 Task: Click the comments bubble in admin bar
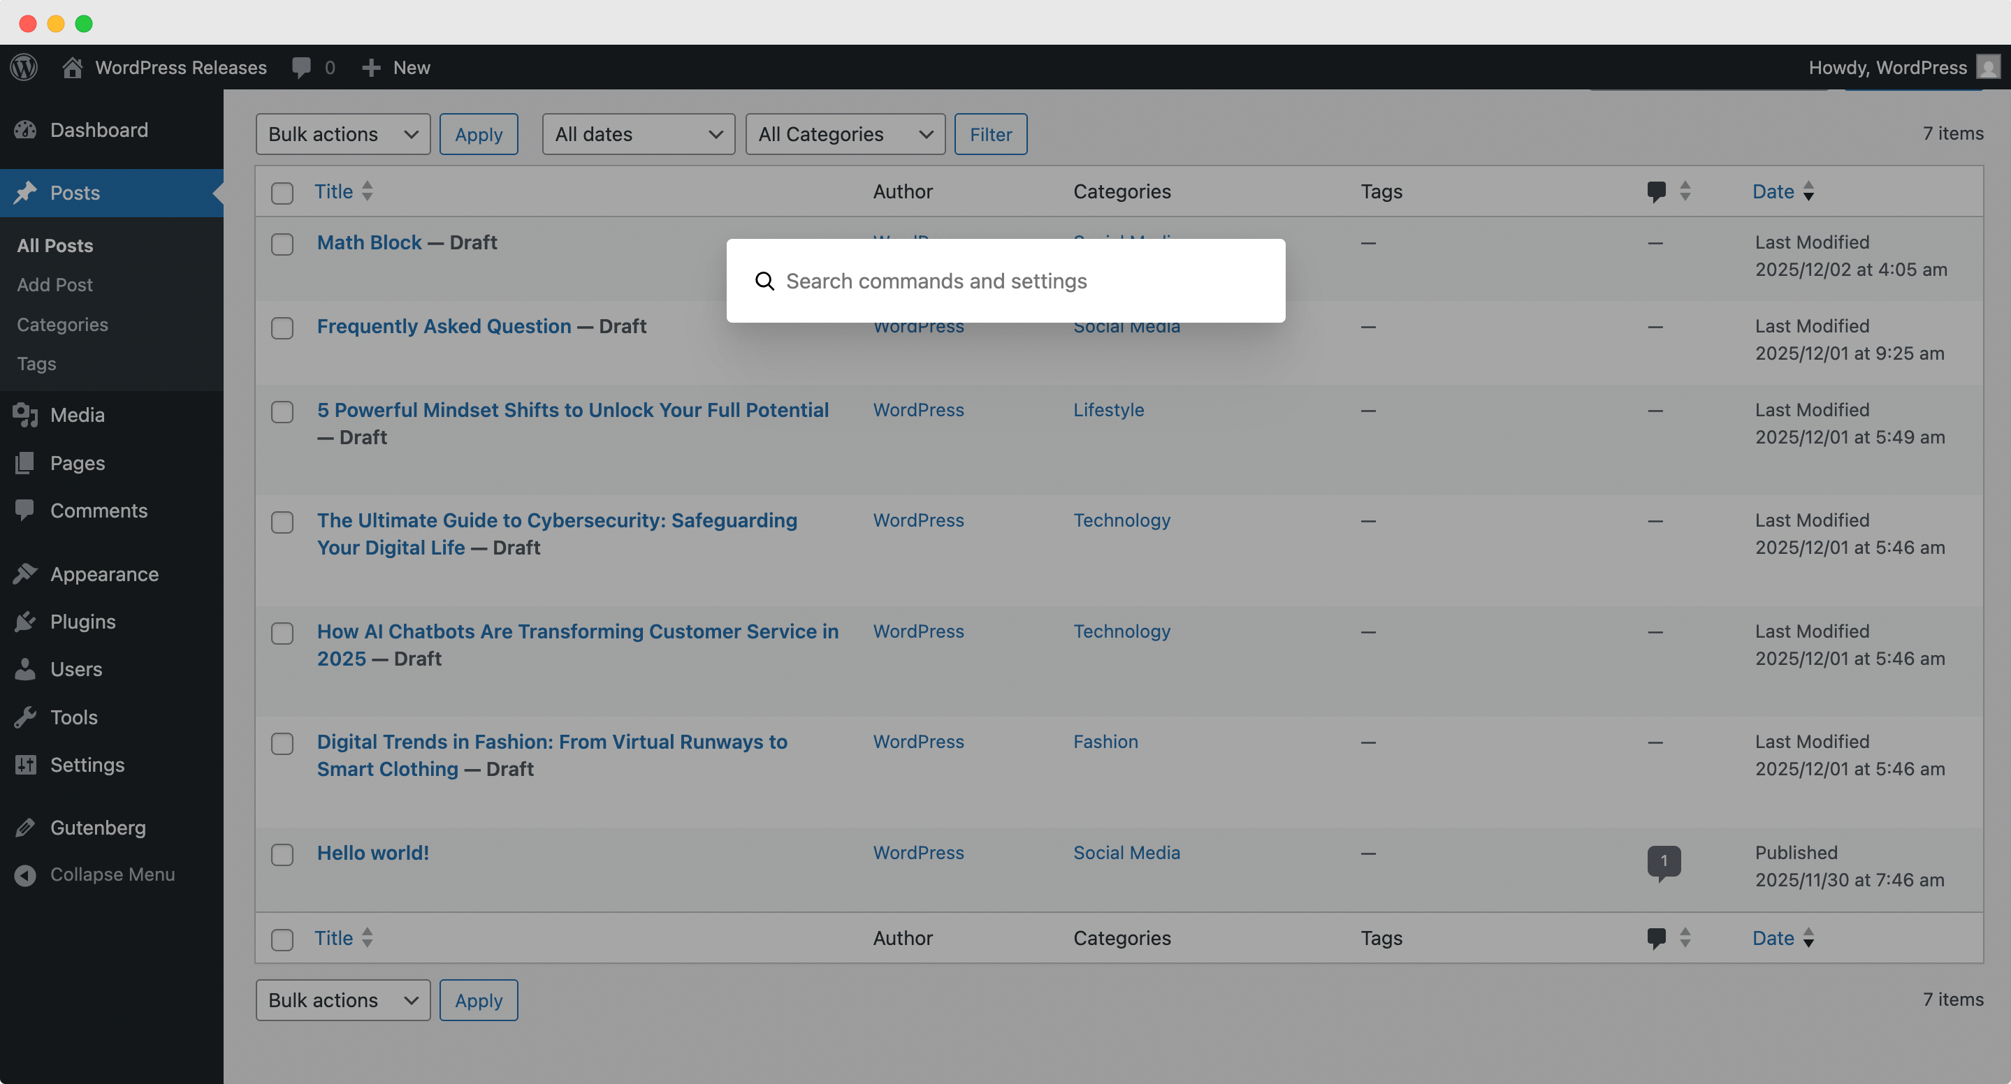(313, 67)
